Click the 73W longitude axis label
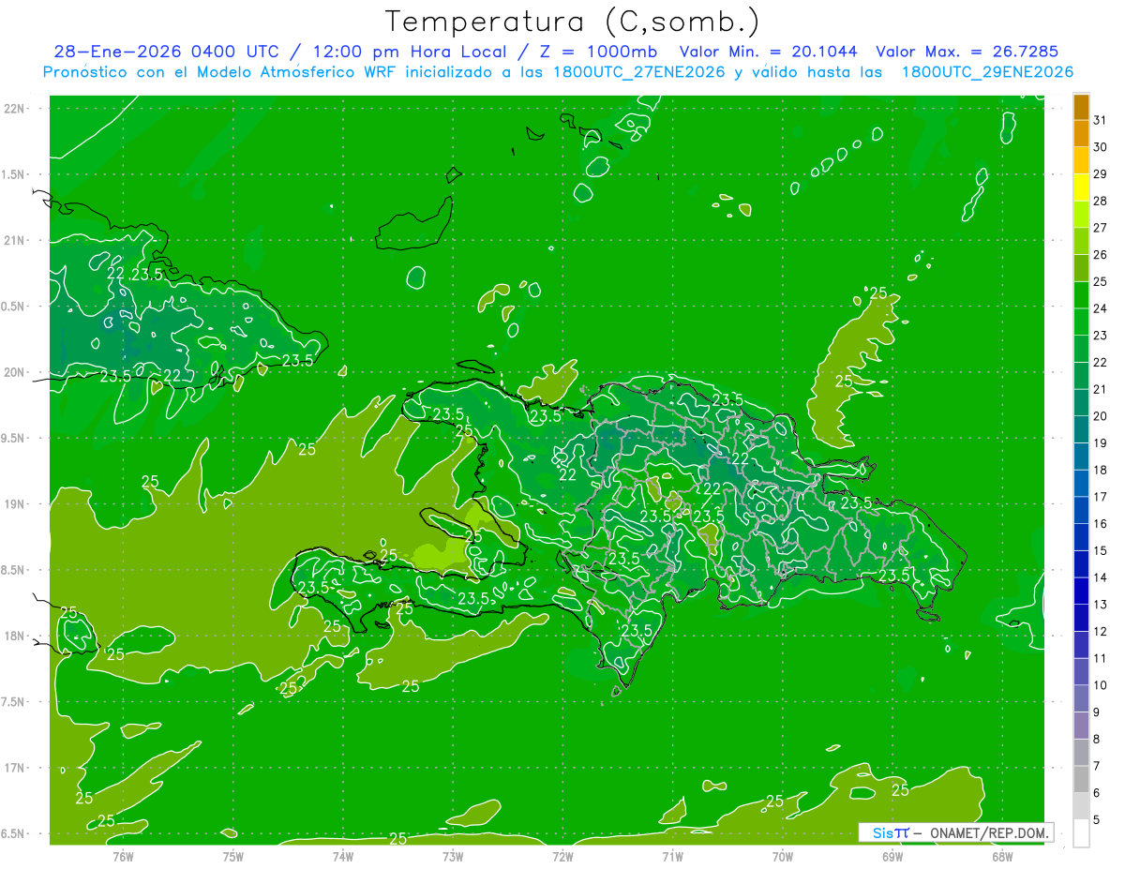 (453, 857)
